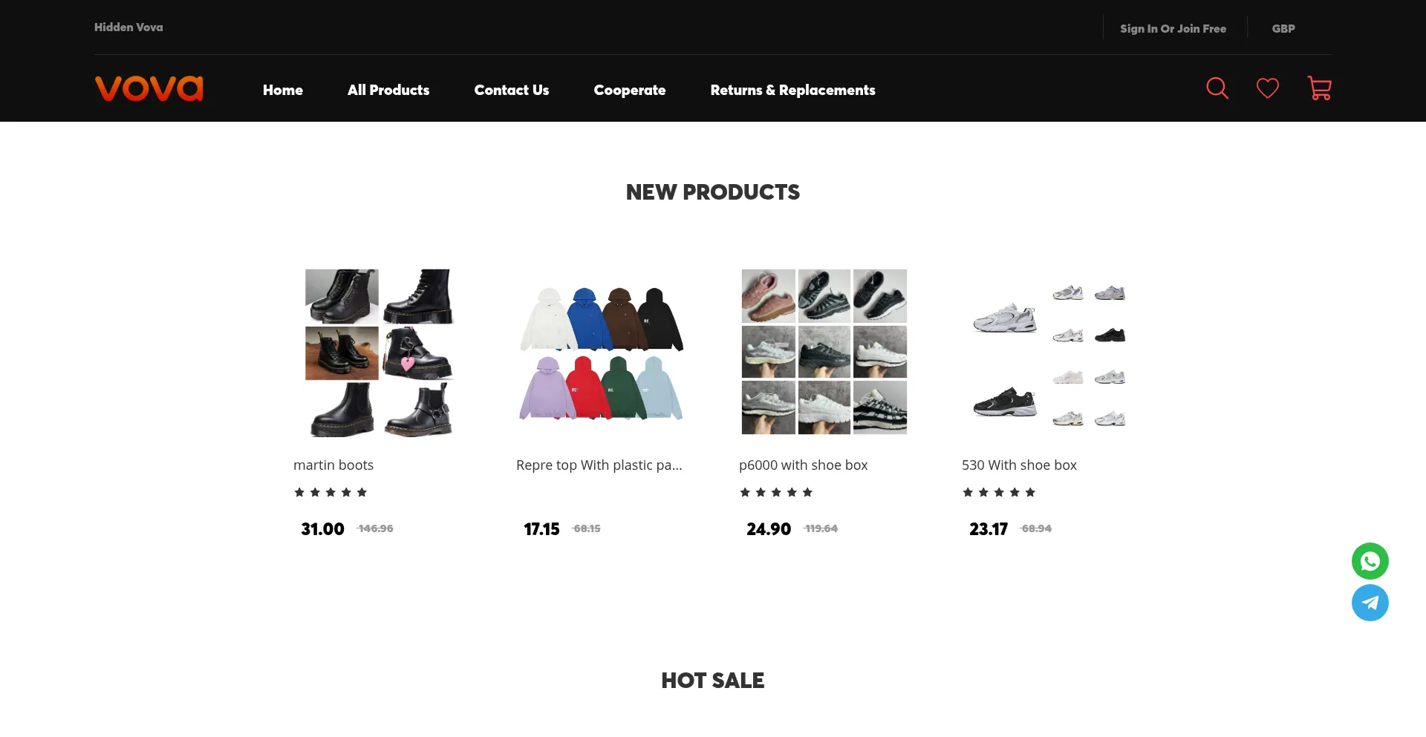The image size is (1426, 737).
Task: Open the Telegram contact icon
Action: (1370, 603)
